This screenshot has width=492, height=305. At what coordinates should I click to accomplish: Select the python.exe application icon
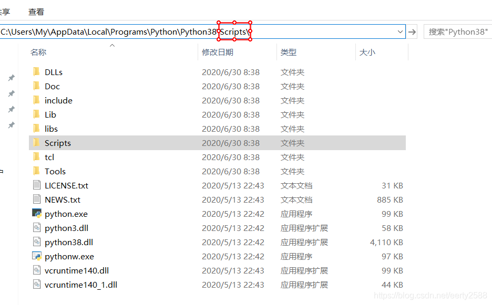click(36, 214)
